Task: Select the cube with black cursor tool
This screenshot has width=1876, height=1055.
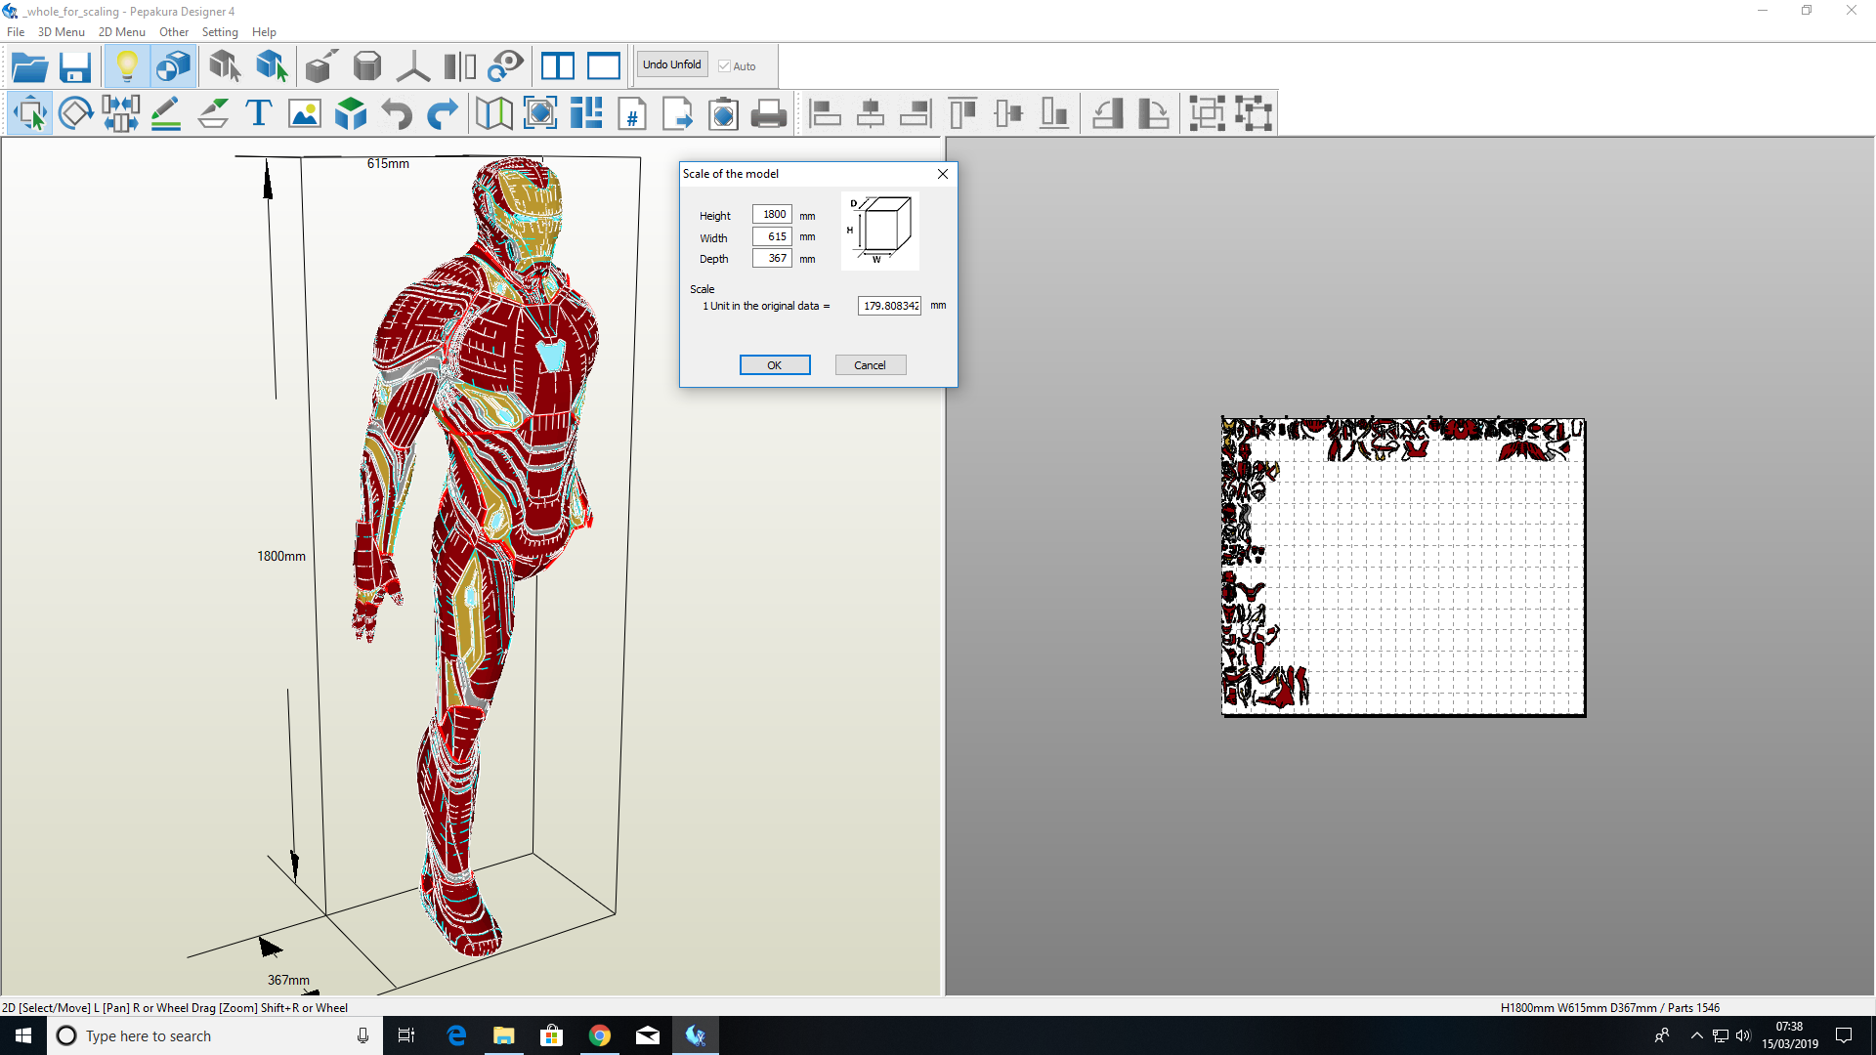Action: coord(225,66)
